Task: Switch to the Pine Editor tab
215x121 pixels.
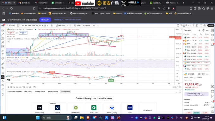Action: 28,91
